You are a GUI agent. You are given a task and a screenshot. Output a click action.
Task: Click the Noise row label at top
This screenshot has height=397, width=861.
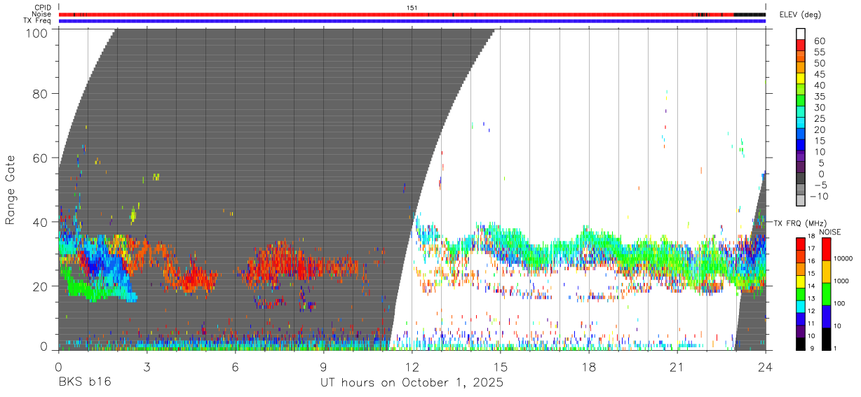(x=41, y=14)
